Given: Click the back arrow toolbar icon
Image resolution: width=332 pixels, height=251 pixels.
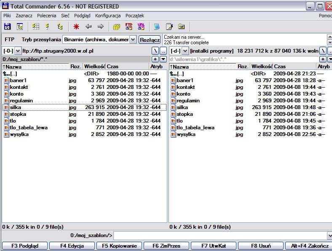Looking at the screenshot, I should point(88,27).
